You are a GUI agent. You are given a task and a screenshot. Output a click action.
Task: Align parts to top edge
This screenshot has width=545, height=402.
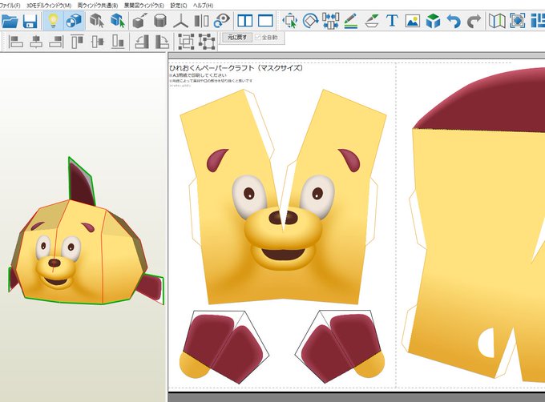coord(77,42)
